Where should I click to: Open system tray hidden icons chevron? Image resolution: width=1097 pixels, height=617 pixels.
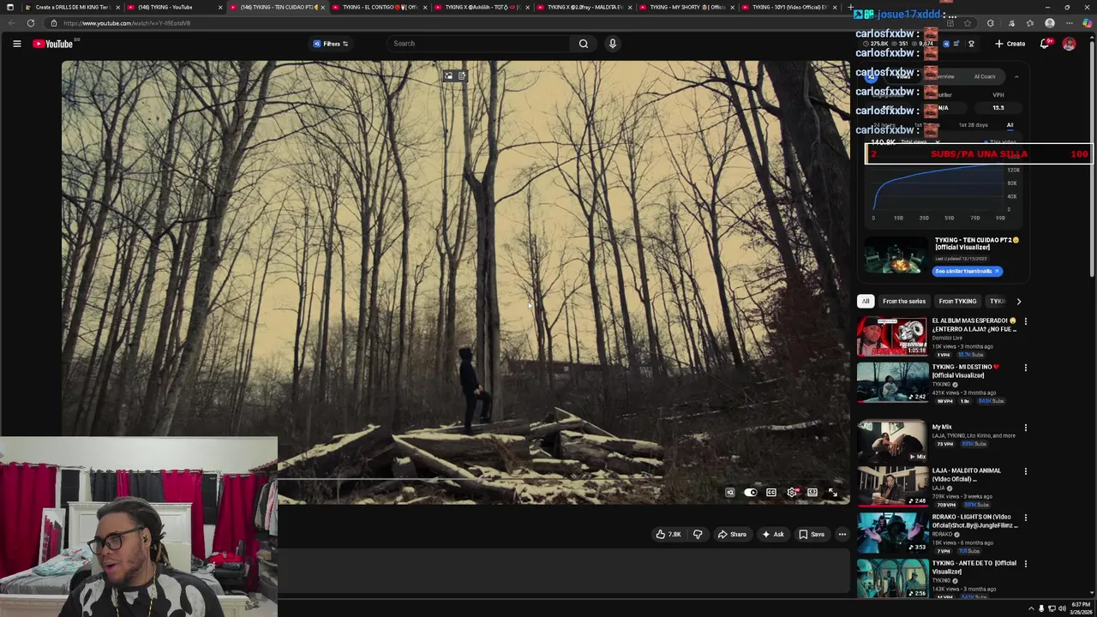pyautogui.click(x=1031, y=609)
